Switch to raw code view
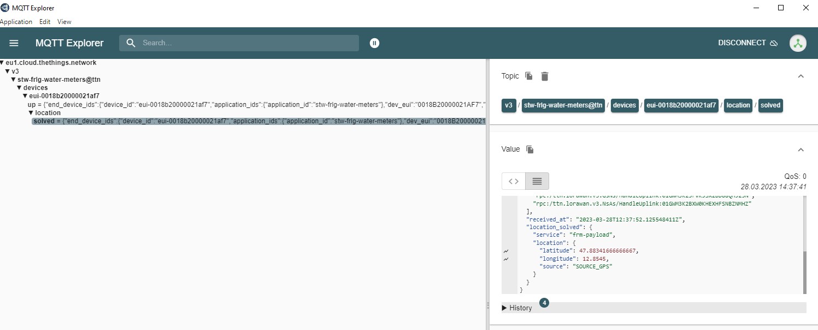 pos(514,181)
